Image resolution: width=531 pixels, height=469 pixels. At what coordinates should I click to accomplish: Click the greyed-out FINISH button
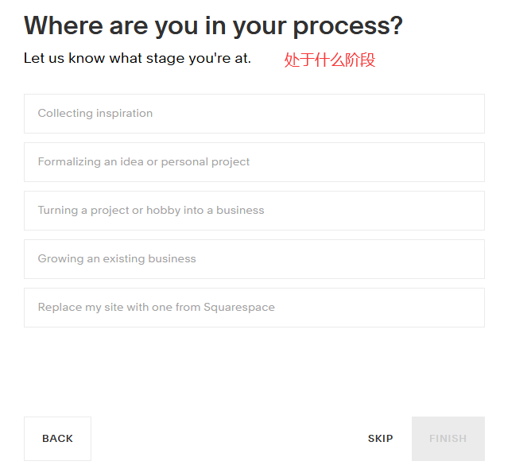coord(448,439)
